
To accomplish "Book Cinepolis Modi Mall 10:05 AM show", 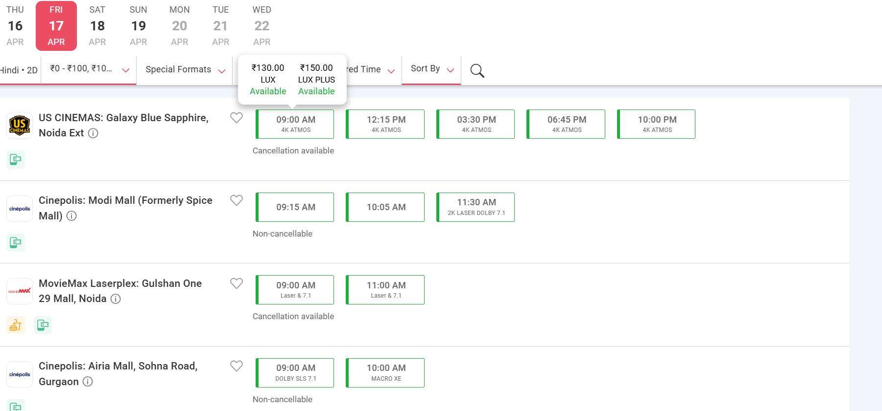I will [x=385, y=207].
